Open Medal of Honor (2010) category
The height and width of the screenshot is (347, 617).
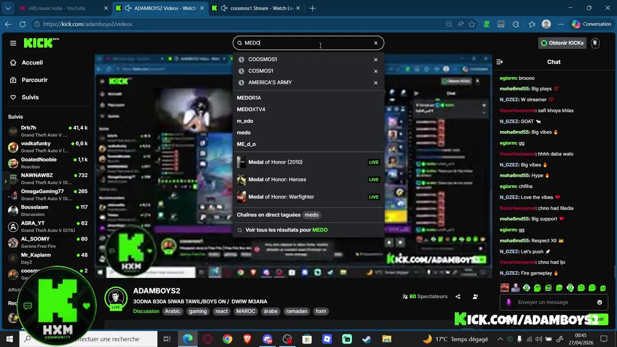(x=308, y=162)
